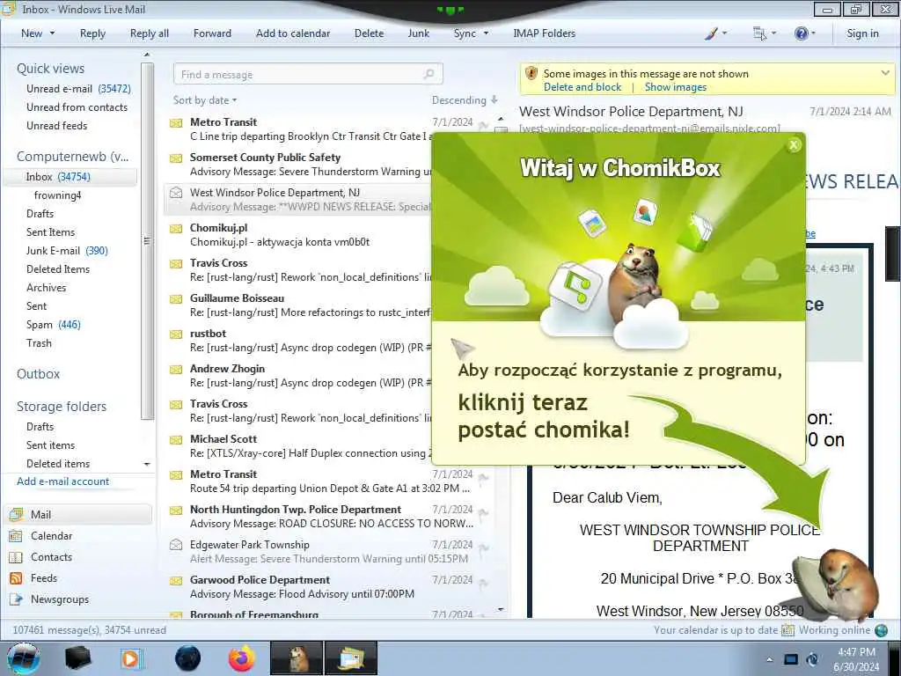
Task: Select Unread e-mail quick view
Action: coord(78,89)
